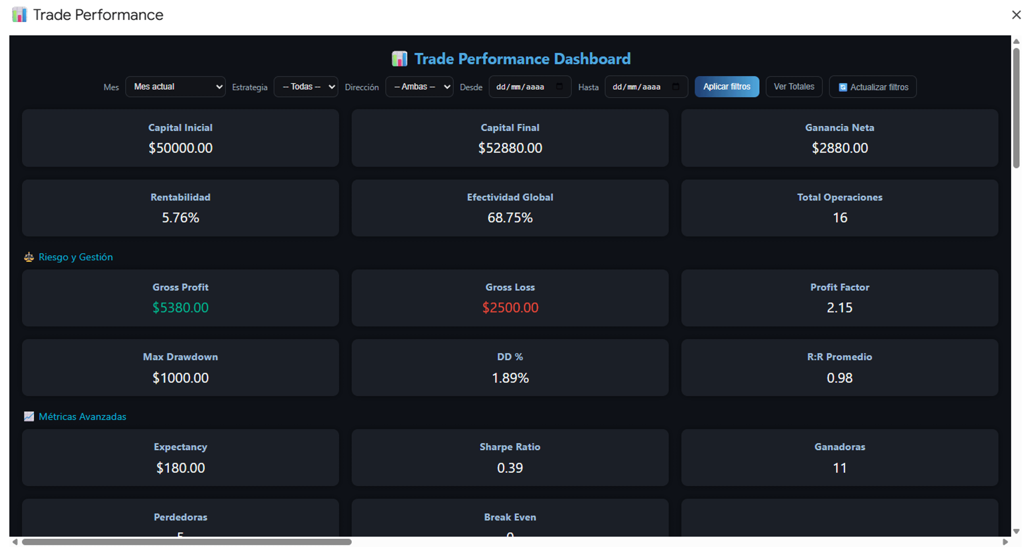Click the Expectancy value $180.00

pos(180,468)
